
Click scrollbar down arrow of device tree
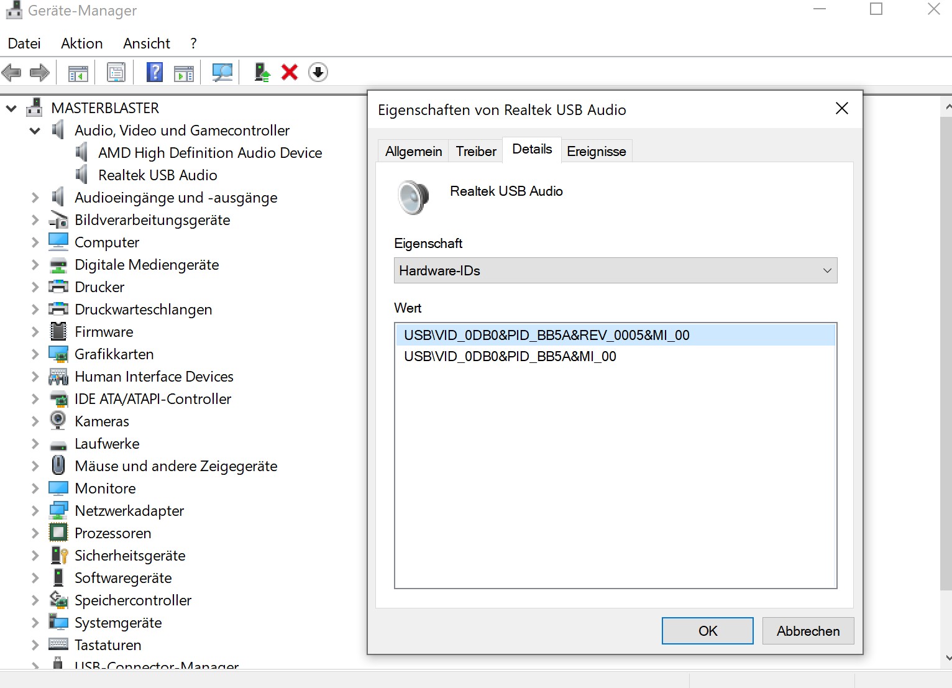(x=947, y=658)
